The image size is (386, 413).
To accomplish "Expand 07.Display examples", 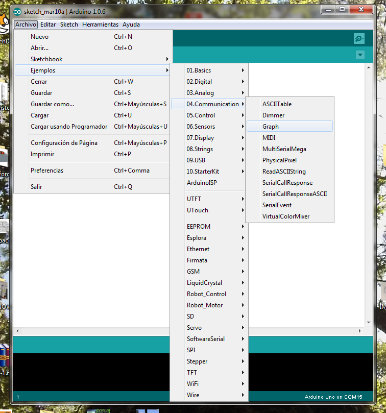I will [209, 138].
